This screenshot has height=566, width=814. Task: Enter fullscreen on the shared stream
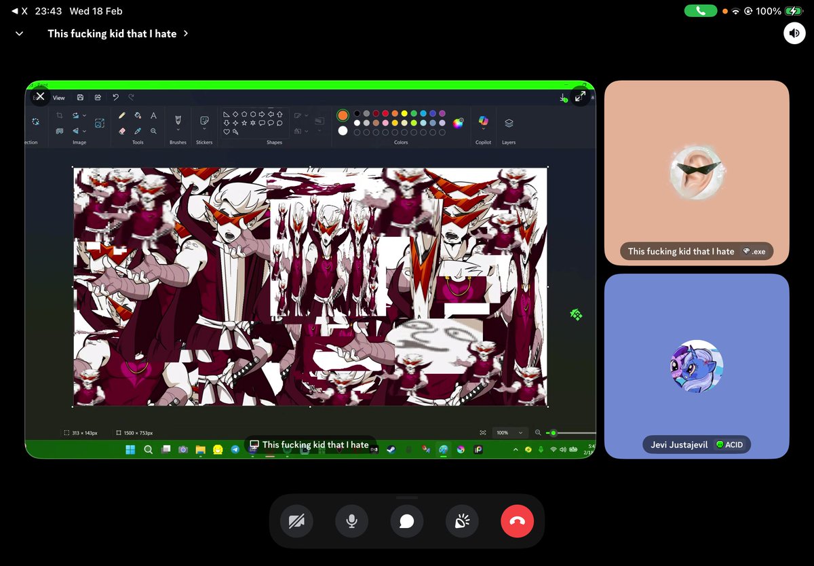(580, 97)
